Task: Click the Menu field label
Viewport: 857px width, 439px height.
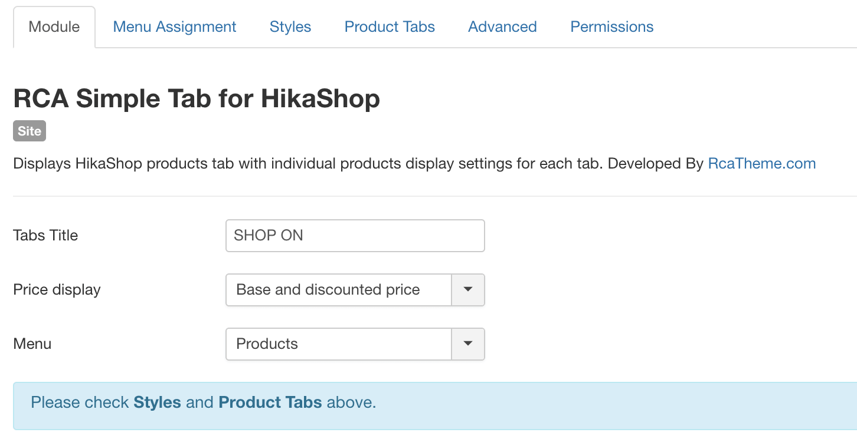Action: pos(32,344)
